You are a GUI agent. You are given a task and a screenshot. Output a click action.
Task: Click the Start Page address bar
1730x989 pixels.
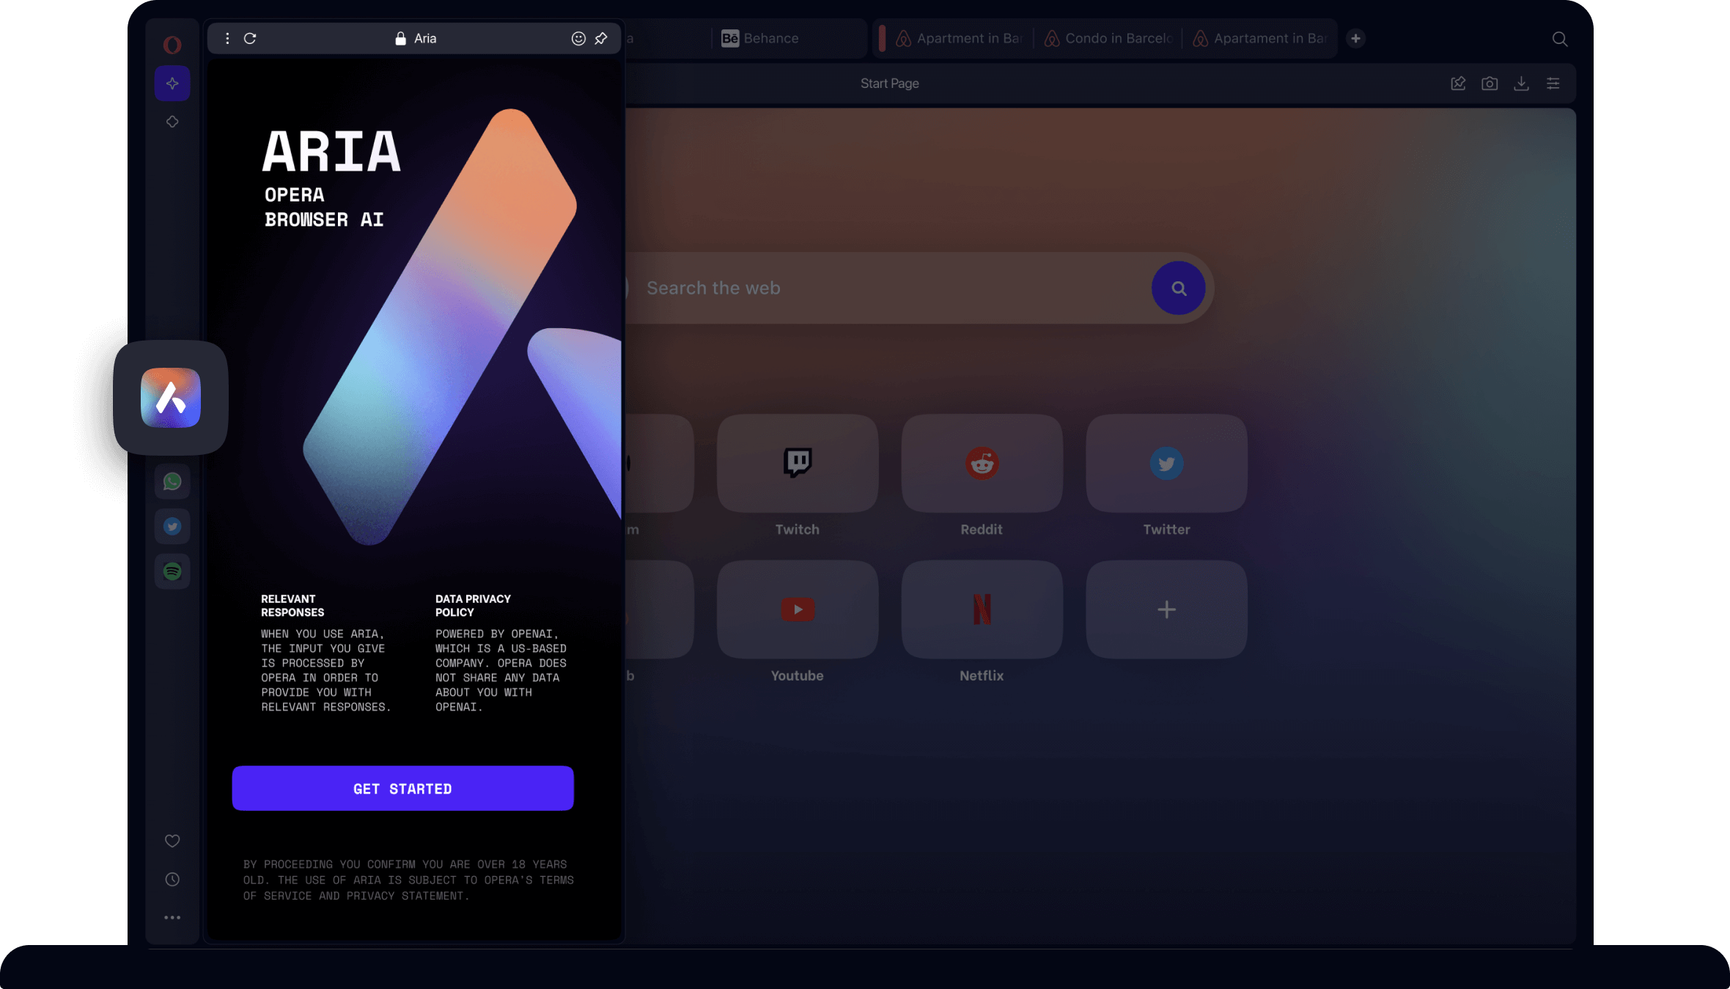coord(889,84)
